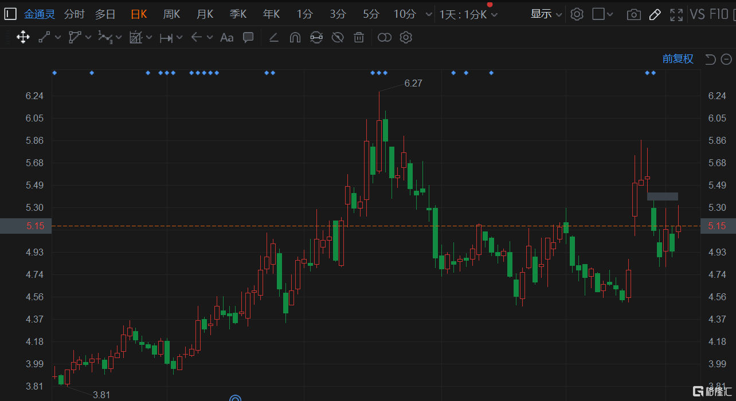
Task: Click the 金通灵 stock name
Action: (x=40, y=14)
